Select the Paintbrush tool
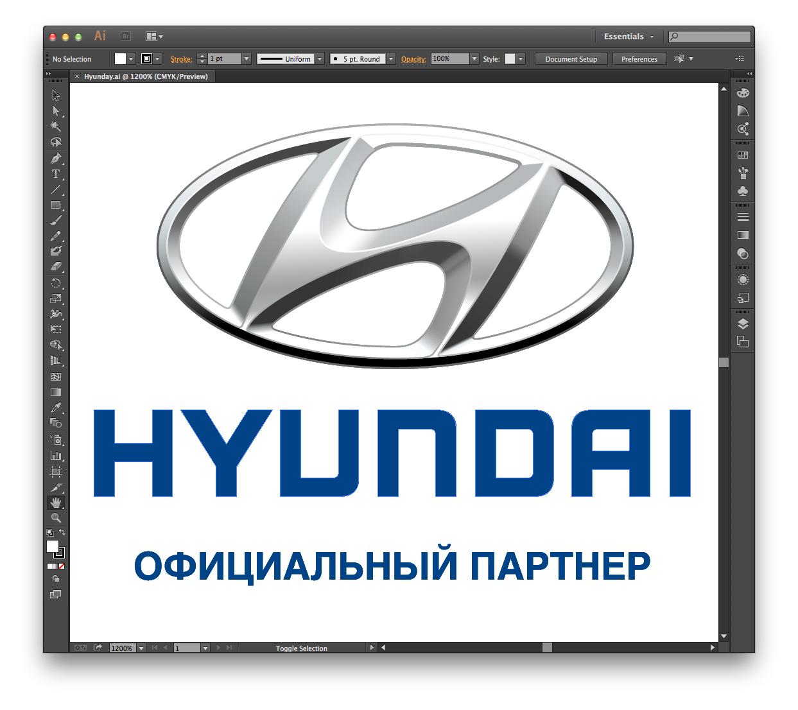 pos(56,221)
